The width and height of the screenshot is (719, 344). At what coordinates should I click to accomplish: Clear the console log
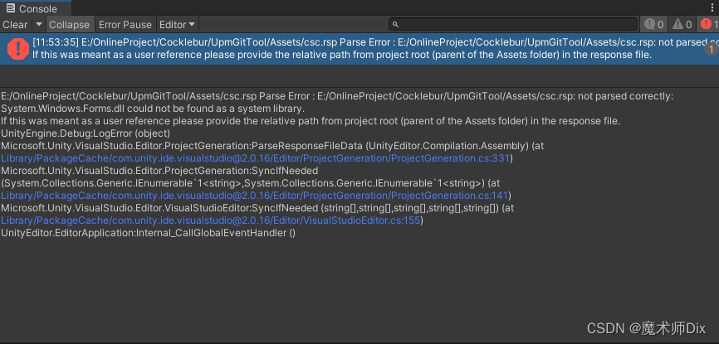click(15, 25)
